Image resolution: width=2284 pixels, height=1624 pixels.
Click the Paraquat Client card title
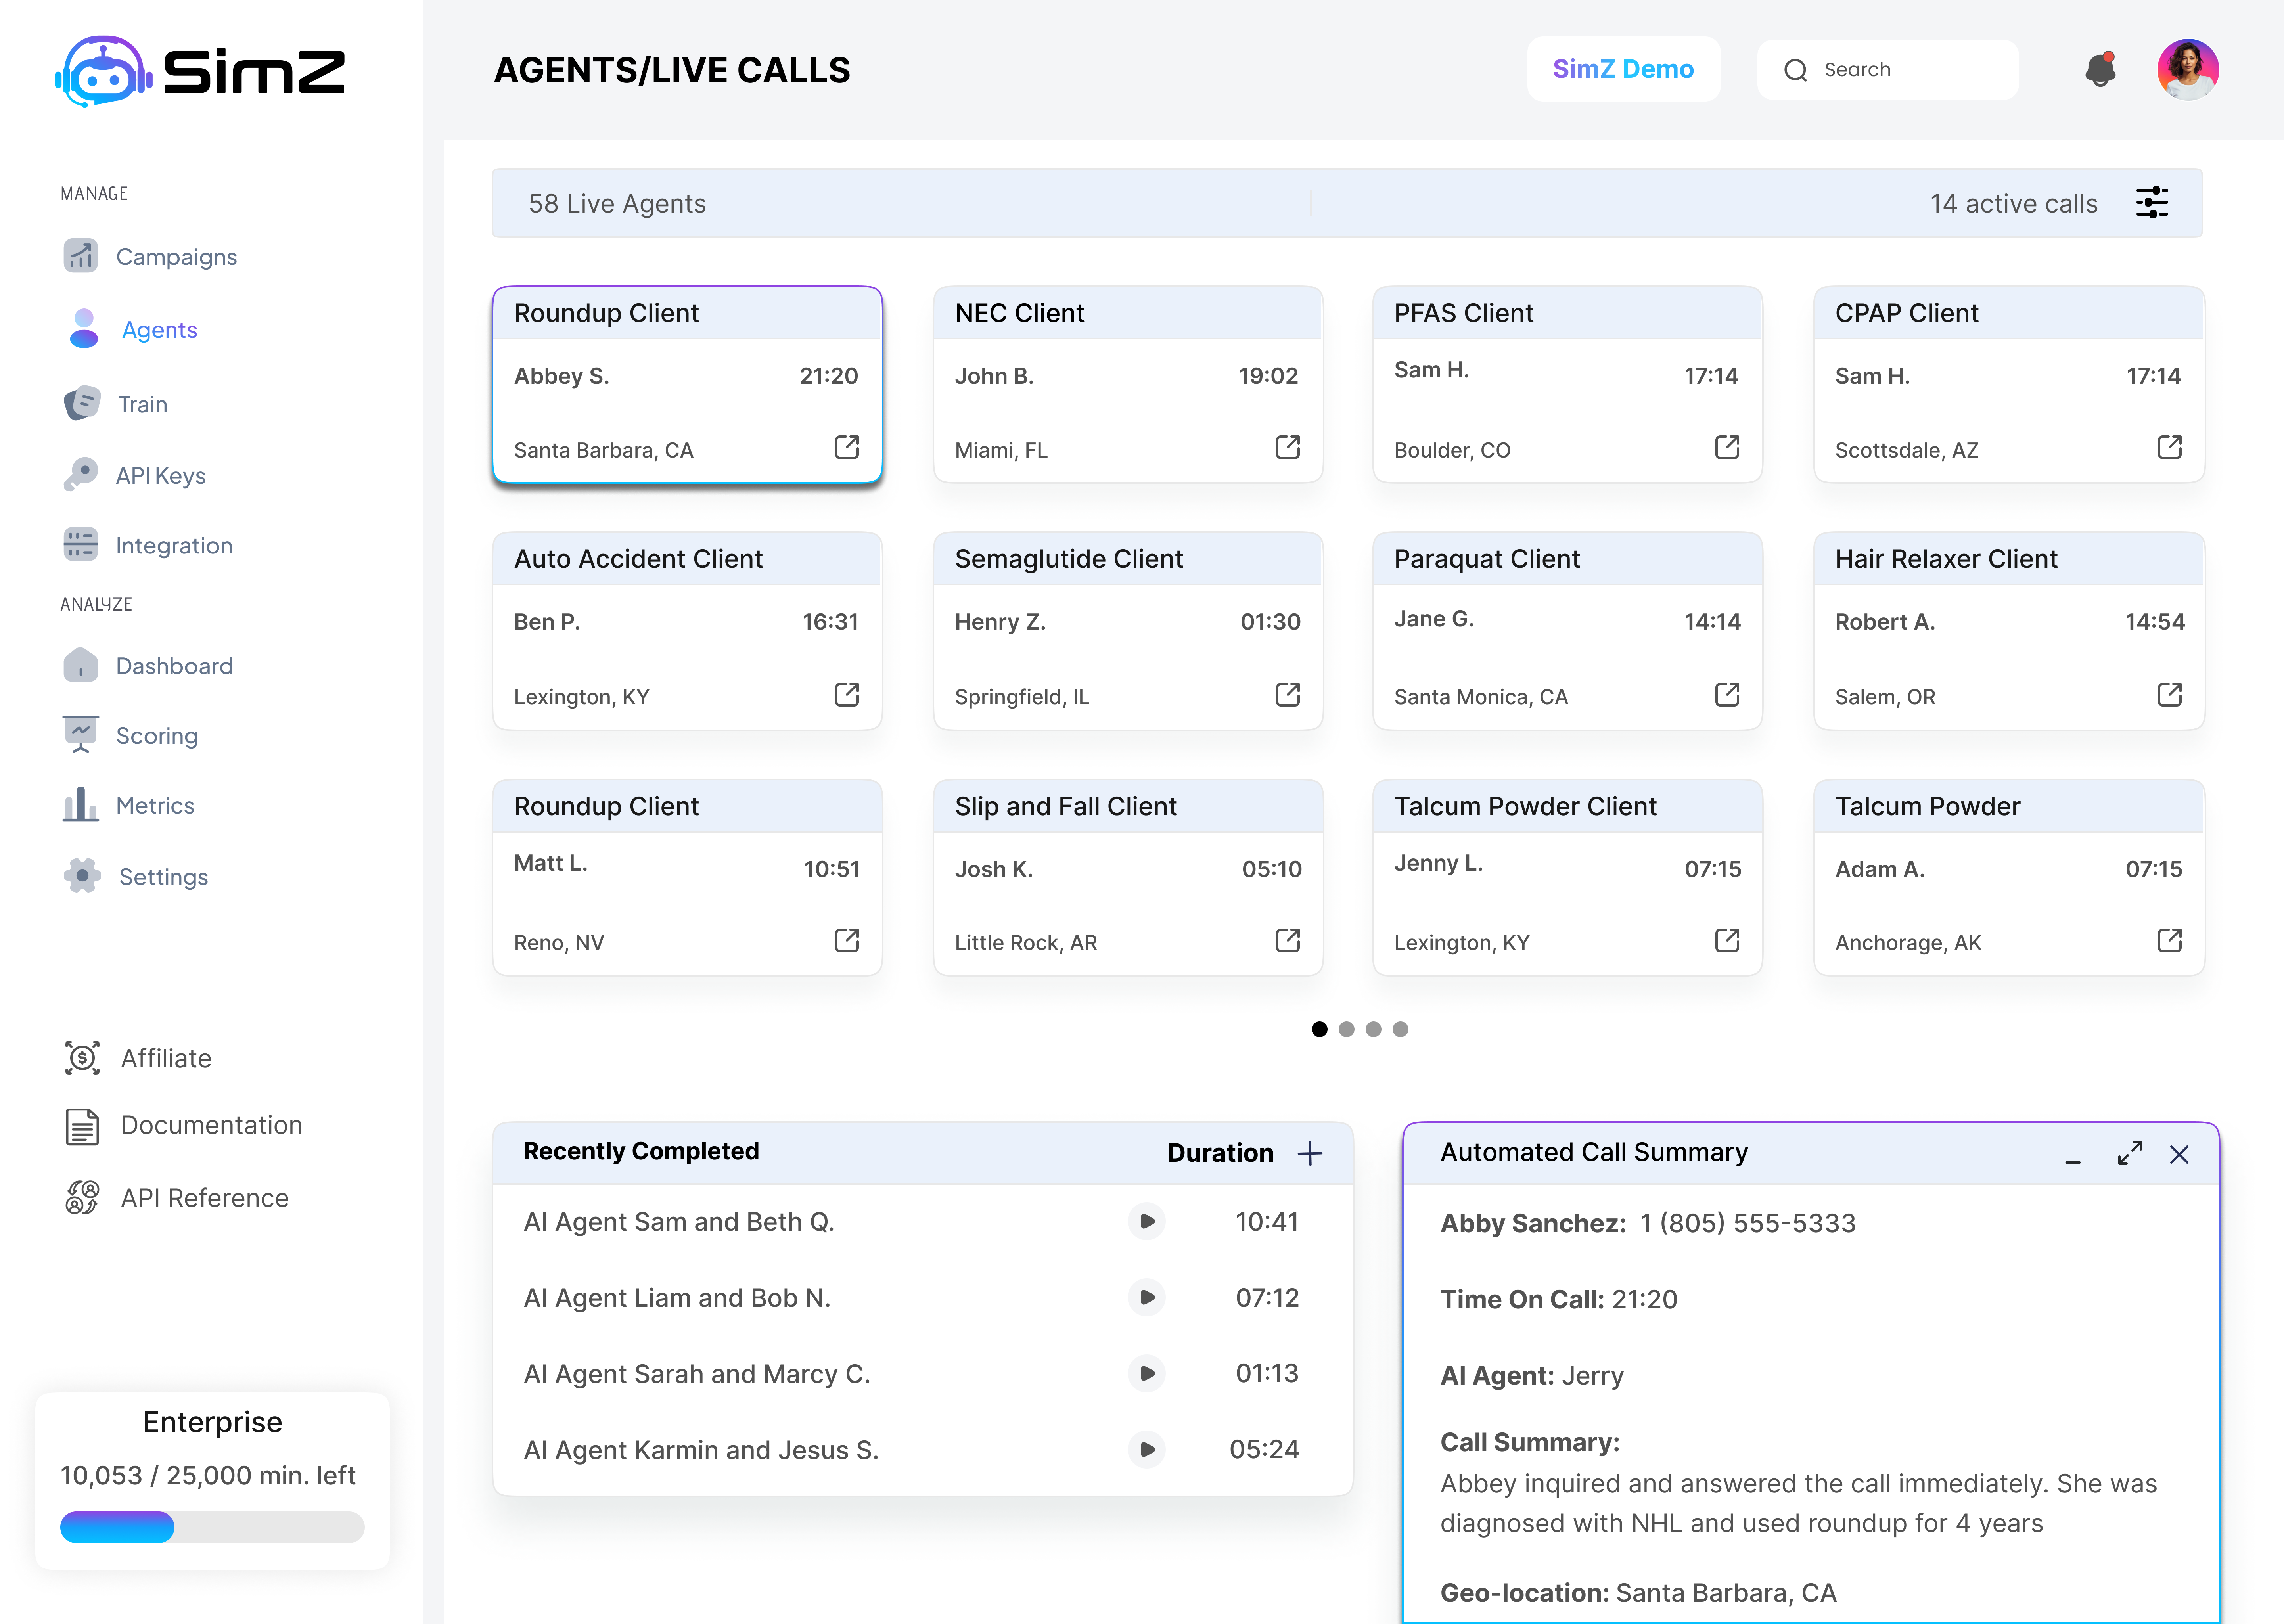pyautogui.click(x=1487, y=559)
